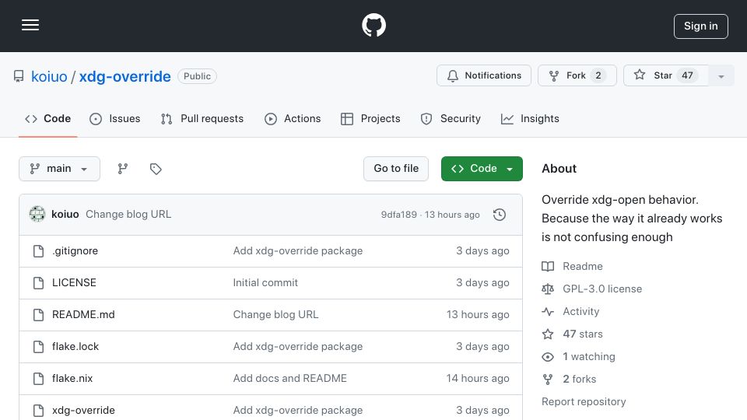Viewport: 747px width, 420px height.
Task: Open 'Change blog URL' commit in README.md row
Action: 275,315
